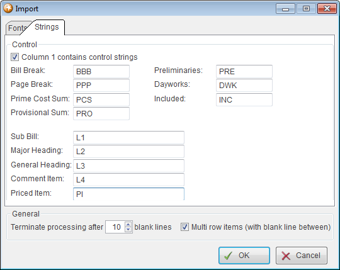The image size is (340, 270).
Task: Decrease blank lines with down arrow
Action: pos(128,230)
